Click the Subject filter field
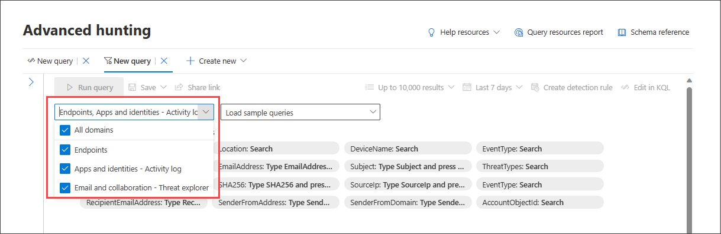Screen dimensions: 721x234 [x=408, y=166]
